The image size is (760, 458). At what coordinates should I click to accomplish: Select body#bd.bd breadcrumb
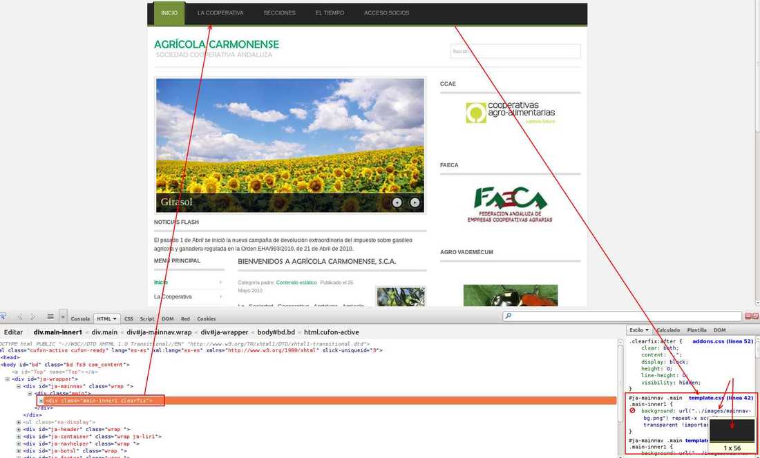tap(276, 332)
